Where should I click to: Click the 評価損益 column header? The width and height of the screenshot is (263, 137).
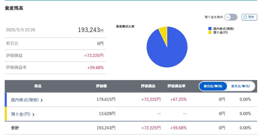click(x=148, y=86)
